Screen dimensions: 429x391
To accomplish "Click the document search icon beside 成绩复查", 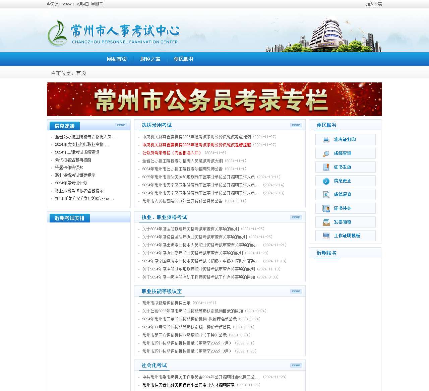I will point(326,195).
